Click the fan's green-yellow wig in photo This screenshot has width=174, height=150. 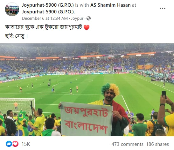(x=110, y=89)
